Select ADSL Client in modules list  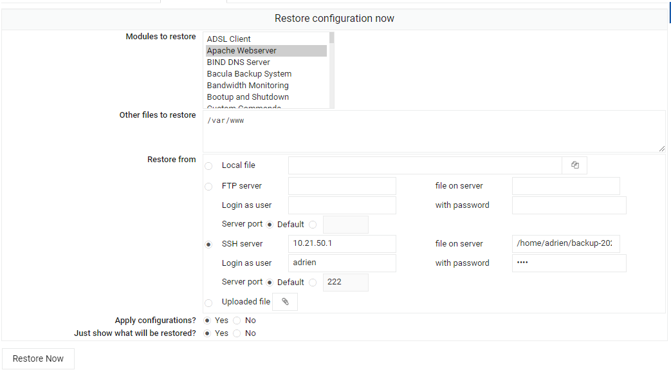(229, 39)
